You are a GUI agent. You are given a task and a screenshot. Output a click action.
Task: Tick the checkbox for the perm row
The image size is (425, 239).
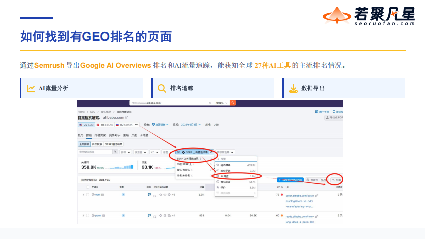click(x=87, y=216)
